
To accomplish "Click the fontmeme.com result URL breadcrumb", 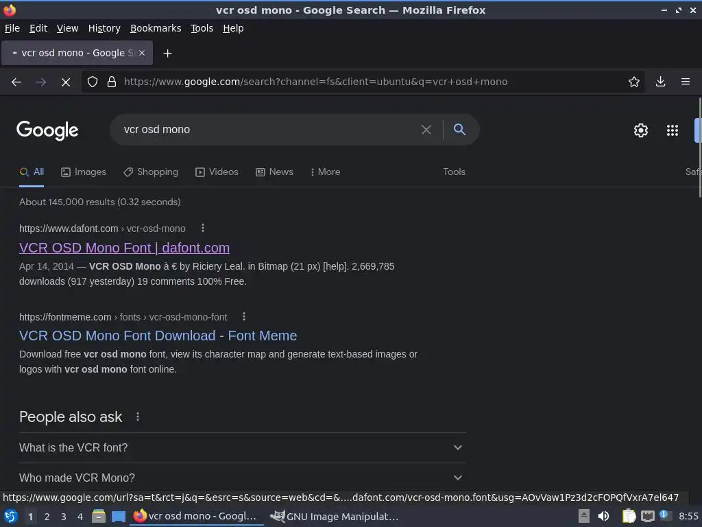I will pyautogui.click(x=123, y=317).
